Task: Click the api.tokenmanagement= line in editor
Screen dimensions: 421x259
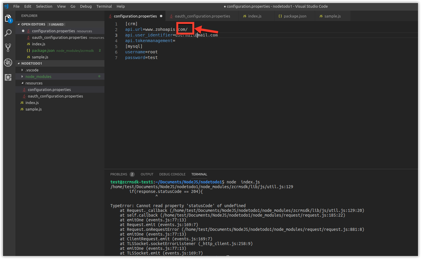Action: click(150, 41)
